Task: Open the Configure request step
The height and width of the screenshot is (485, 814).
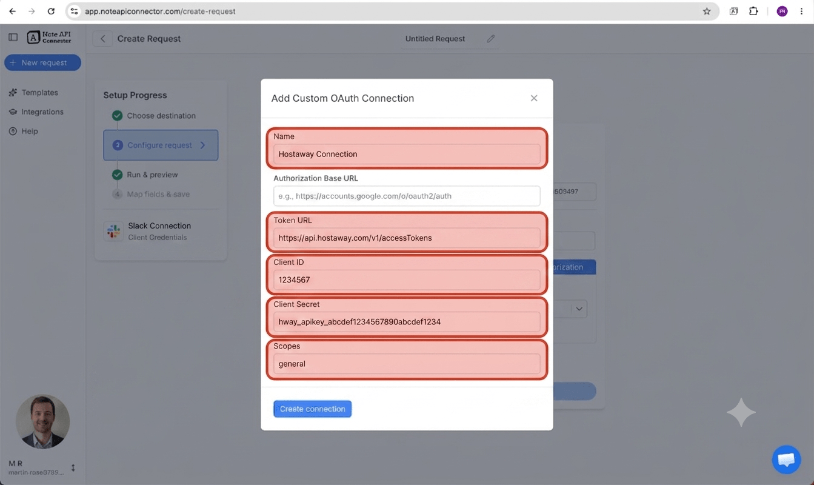Action: pos(161,145)
